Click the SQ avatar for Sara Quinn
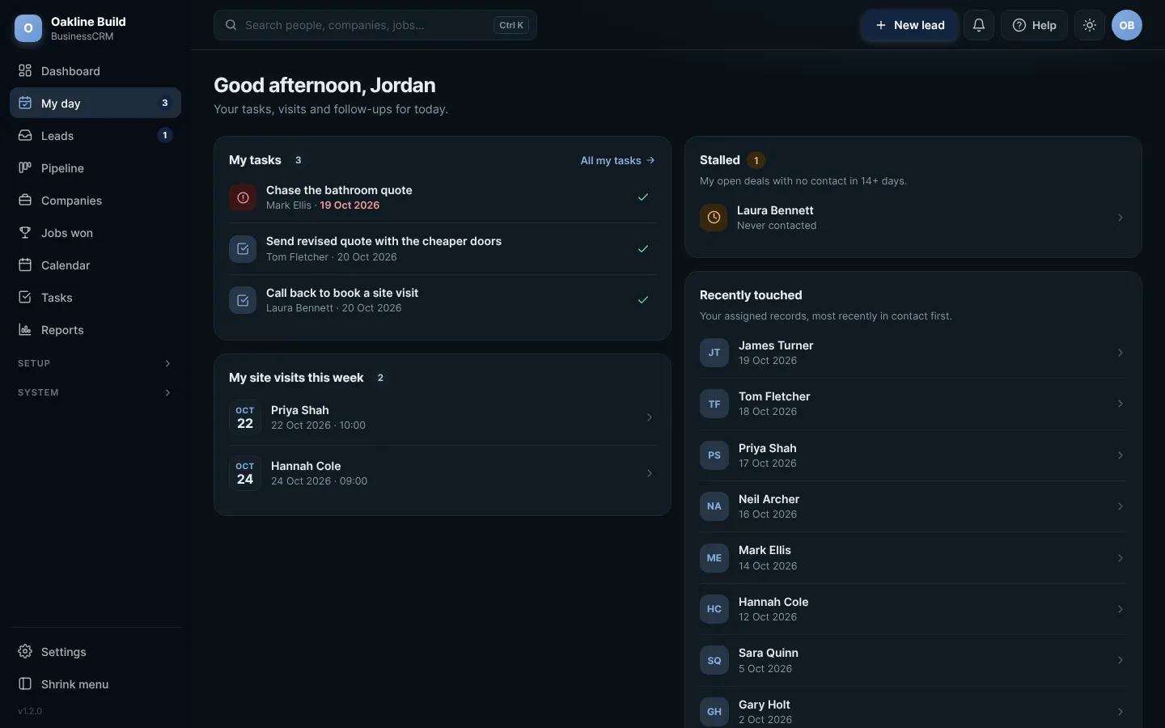Screen dimensions: 1165x728 click(x=714, y=660)
